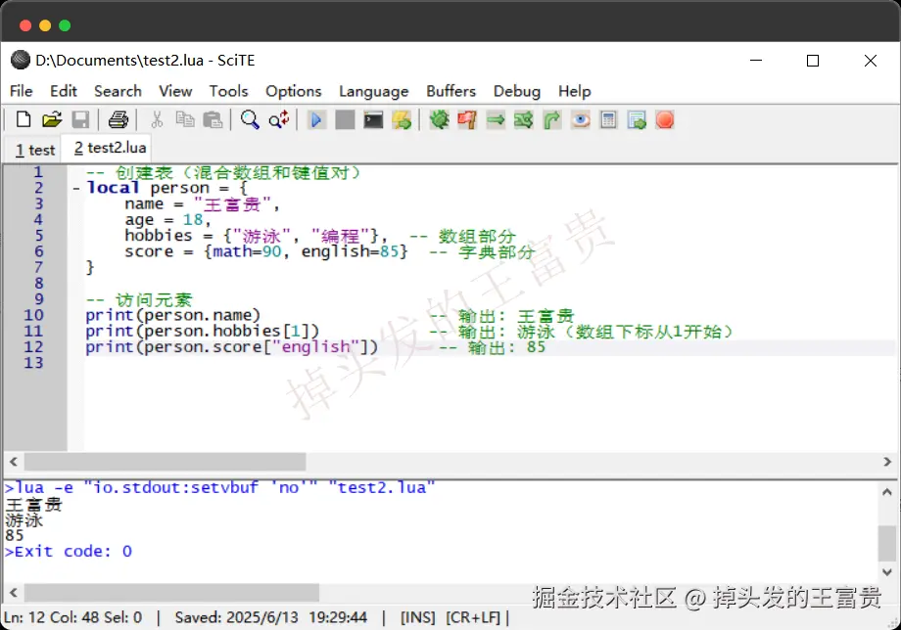Viewport: 901px width, 630px height.
Task: Create a new document
Action: tap(23, 118)
